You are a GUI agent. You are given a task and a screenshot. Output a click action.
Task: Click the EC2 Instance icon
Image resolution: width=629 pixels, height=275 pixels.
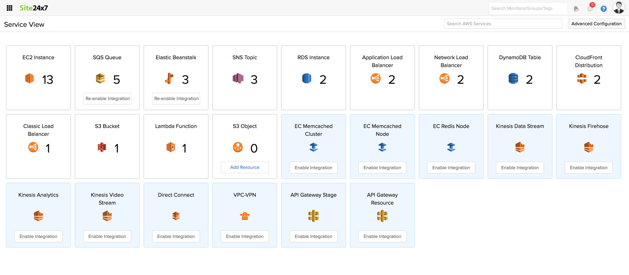pyautogui.click(x=29, y=79)
